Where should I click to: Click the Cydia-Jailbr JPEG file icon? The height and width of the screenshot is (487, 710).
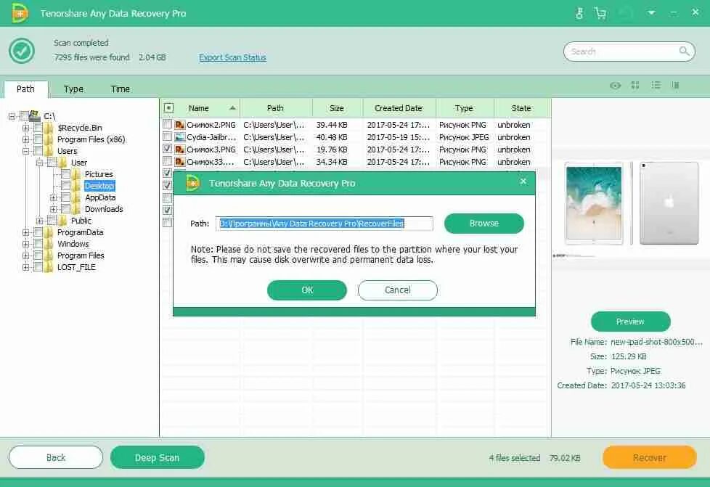click(180, 136)
